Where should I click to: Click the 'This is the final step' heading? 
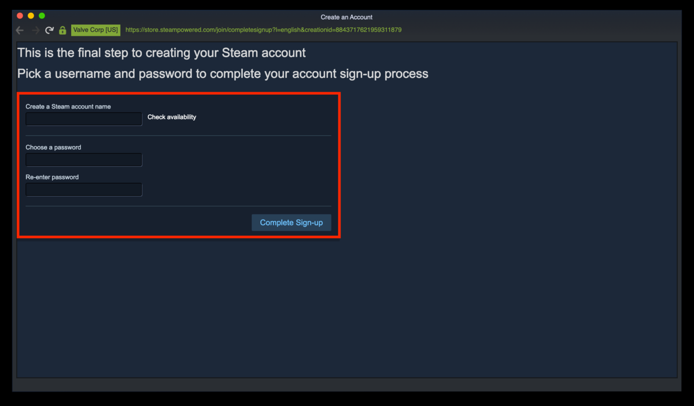pyautogui.click(x=161, y=53)
